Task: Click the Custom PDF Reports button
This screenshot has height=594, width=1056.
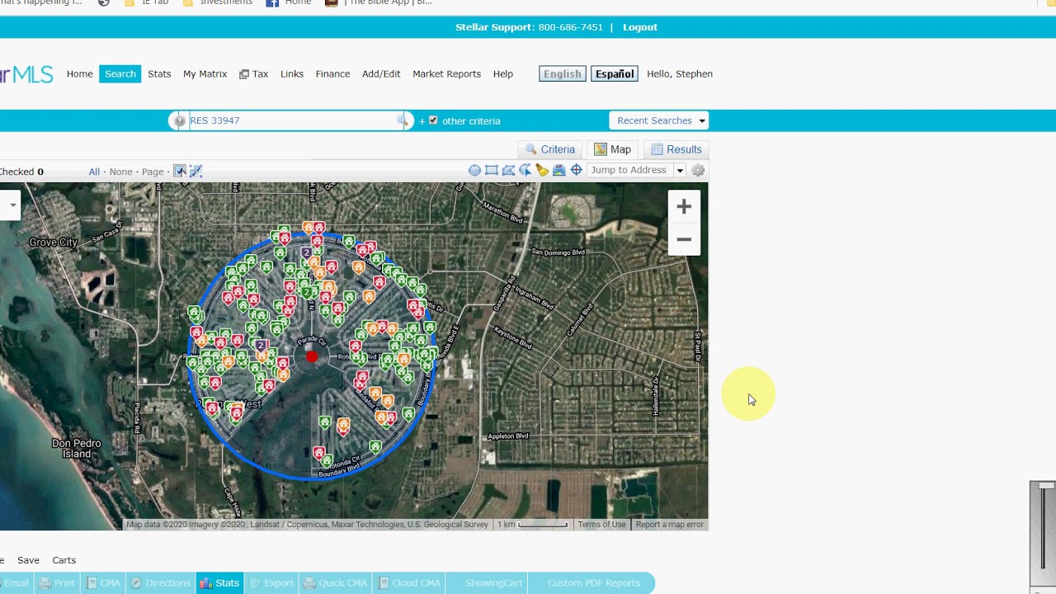Action: pyautogui.click(x=593, y=582)
